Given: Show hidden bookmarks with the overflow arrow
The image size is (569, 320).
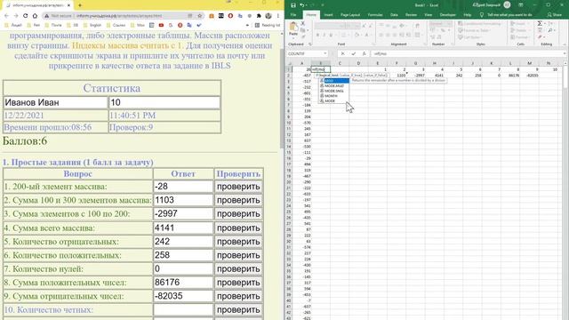Looking at the screenshot, I should 247,25.
